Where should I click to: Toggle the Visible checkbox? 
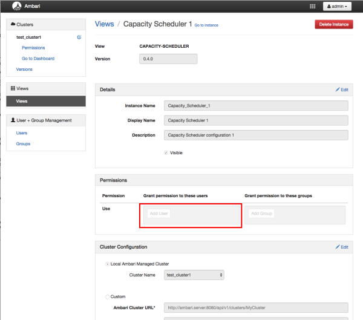click(x=166, y=152)
